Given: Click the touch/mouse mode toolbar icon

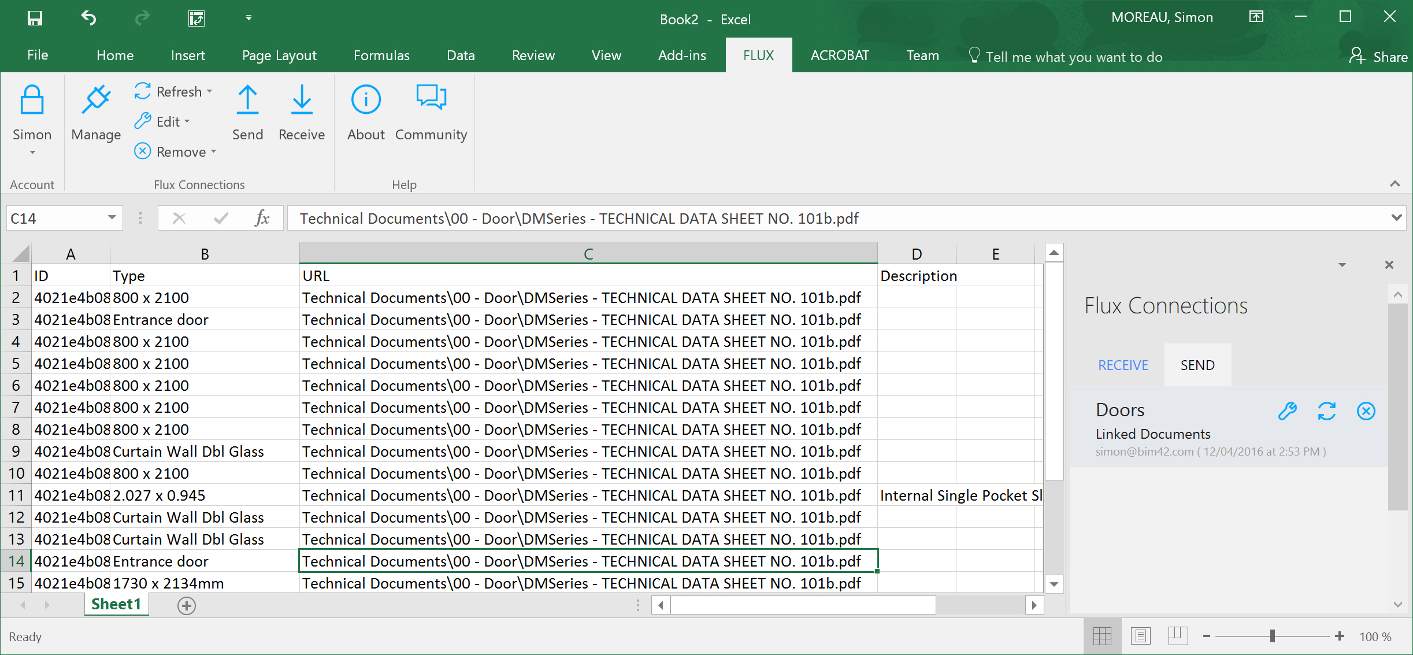Looking at the screenshot, I should coord(196,18).
